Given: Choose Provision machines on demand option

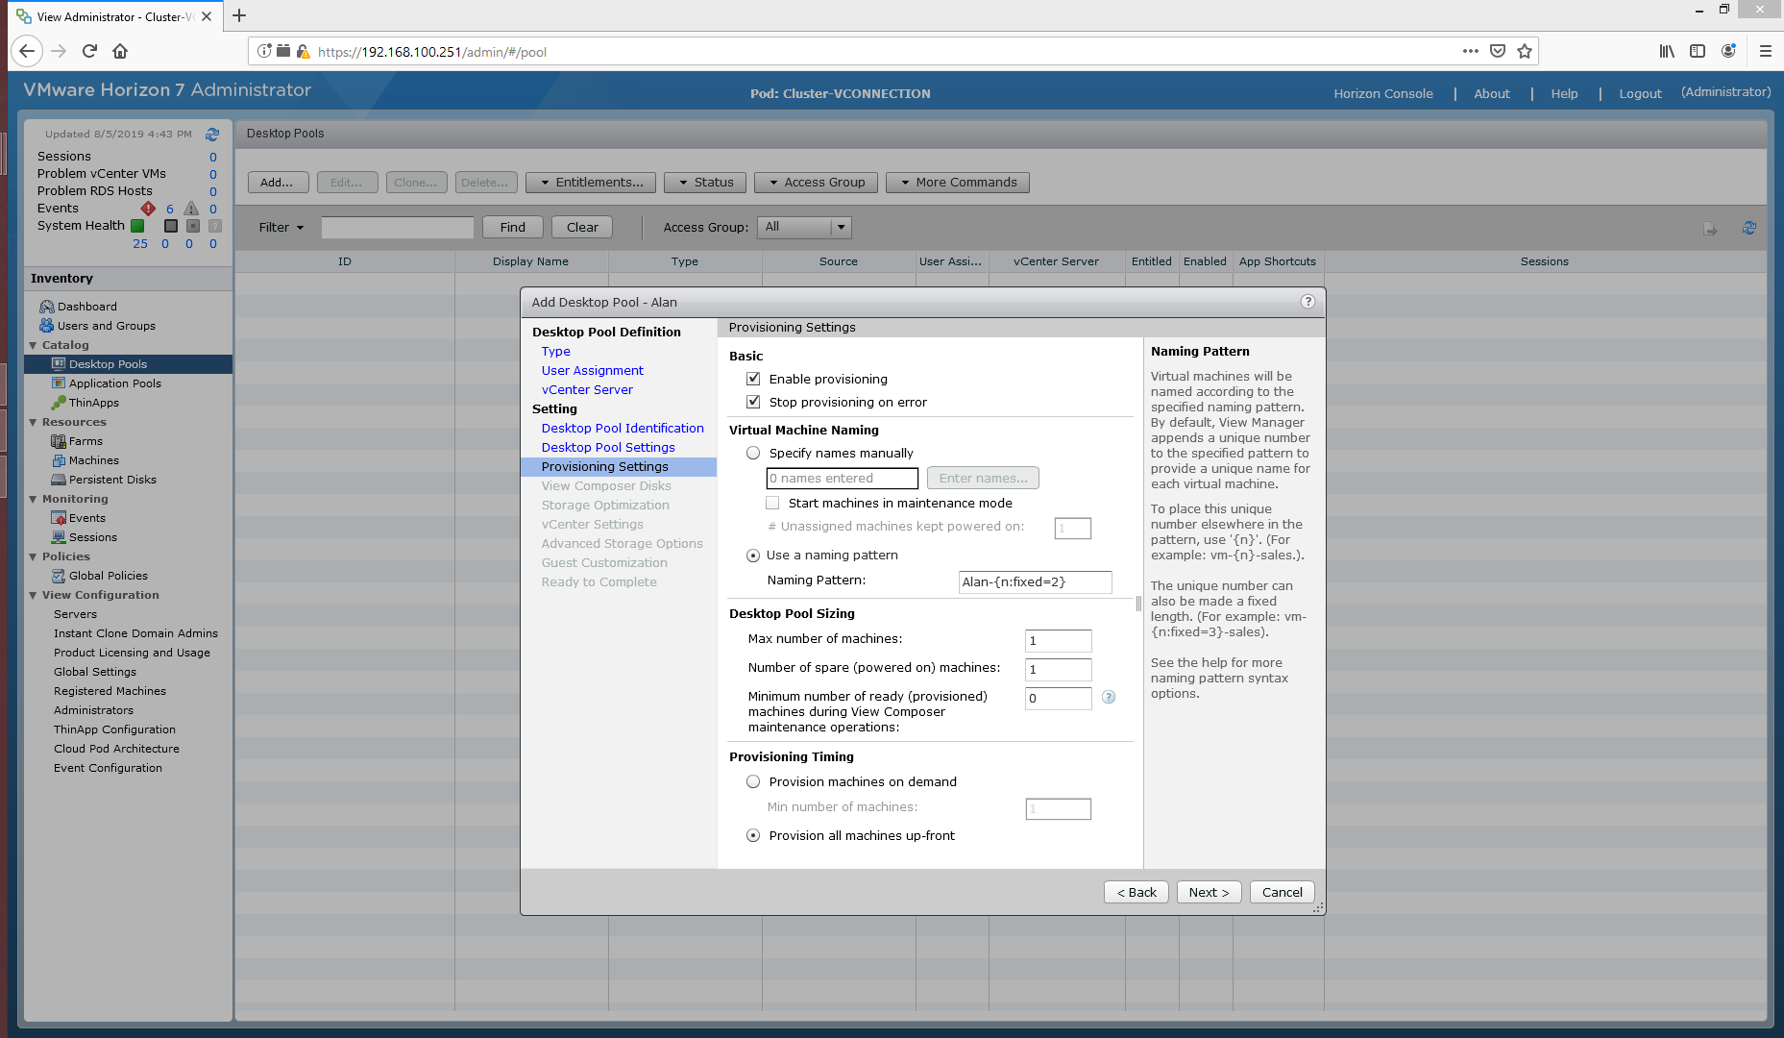Looking at the screenshot, I should coord(753,781).
